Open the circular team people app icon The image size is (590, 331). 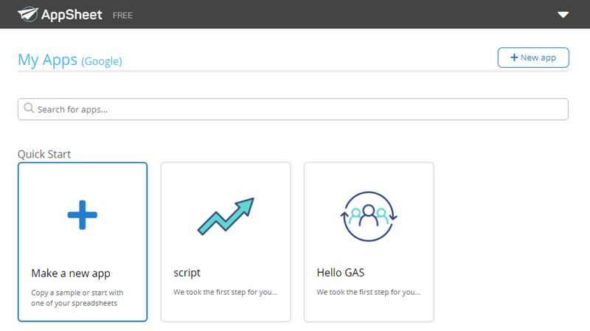pos(369,215)
